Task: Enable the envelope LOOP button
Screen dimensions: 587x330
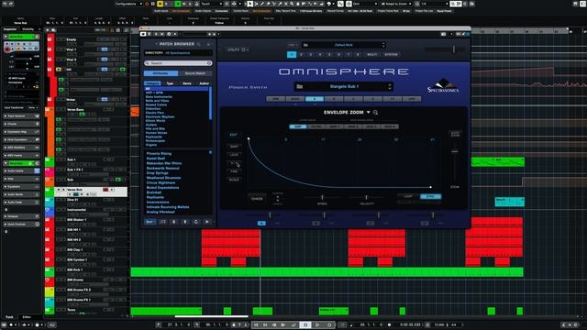Action: (408, 196)
